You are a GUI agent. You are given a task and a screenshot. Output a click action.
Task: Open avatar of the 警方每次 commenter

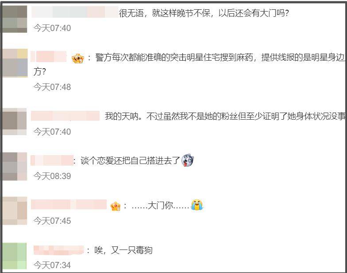[15, 63]
